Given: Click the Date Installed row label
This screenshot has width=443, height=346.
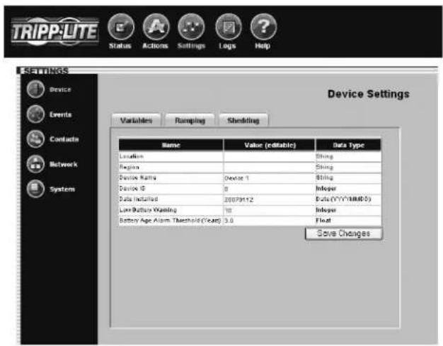Looking at the screenshot, I should coord(139,199).
